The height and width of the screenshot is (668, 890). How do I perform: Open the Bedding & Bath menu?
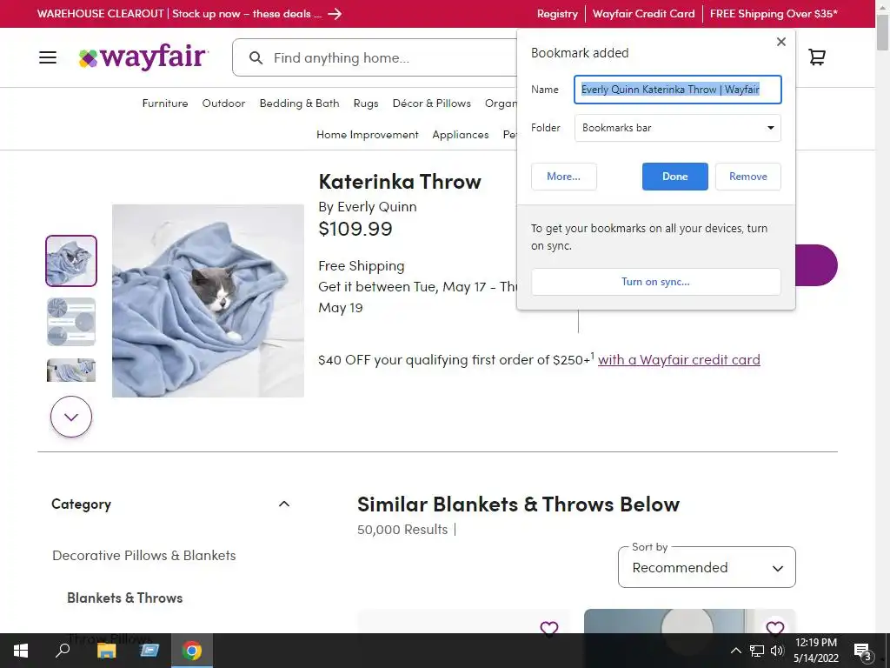[299, 104]
